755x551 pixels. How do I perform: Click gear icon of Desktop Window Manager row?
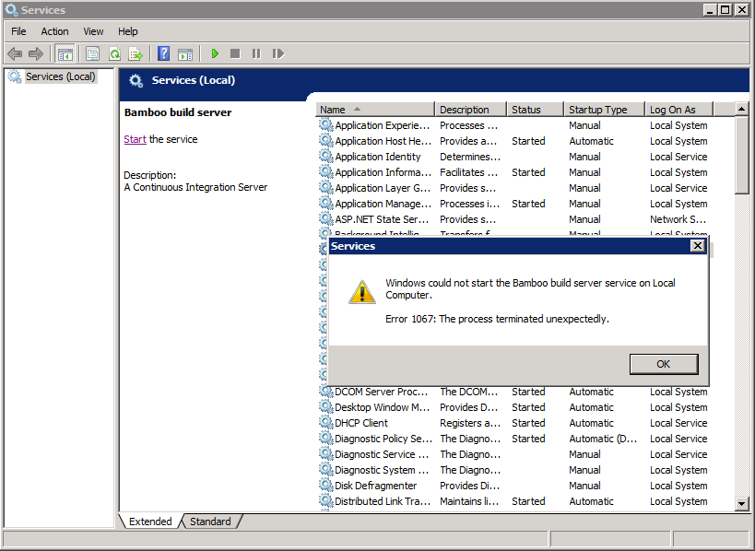[326, 407]
